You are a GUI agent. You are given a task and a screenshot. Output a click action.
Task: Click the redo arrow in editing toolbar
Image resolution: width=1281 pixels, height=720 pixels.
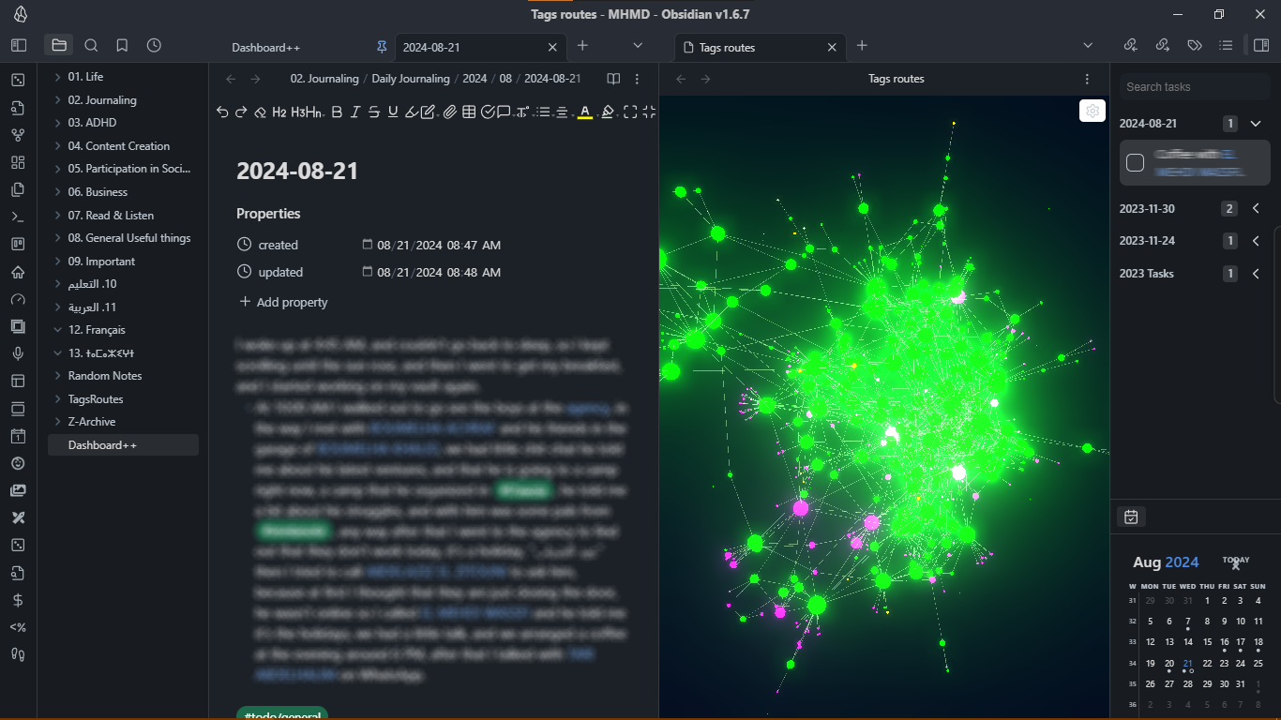pos(241,112)
